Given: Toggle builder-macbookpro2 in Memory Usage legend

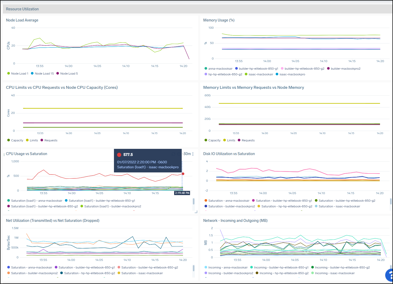Looking at the screenshot, I should coord(344,69).
